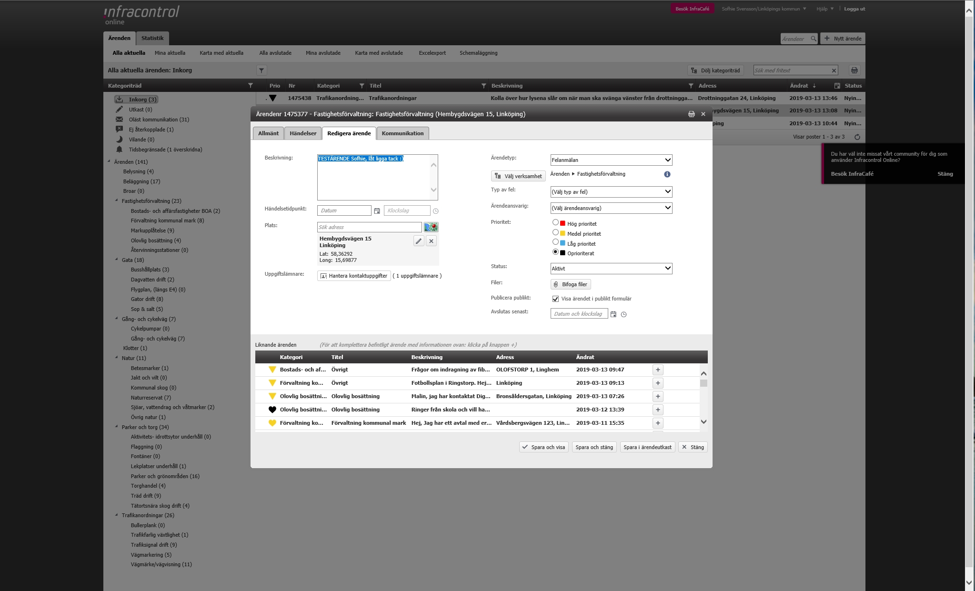Click into the Sök adress input field

[369, 227]
